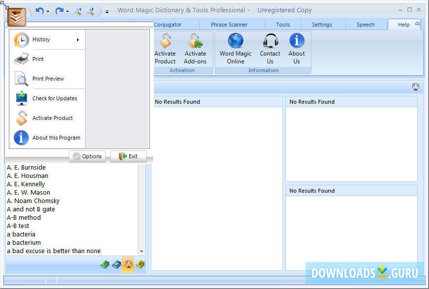This screenshot has height=289, width=429.
Task: Click the search next magnifier icon
Action: (90, 11)
